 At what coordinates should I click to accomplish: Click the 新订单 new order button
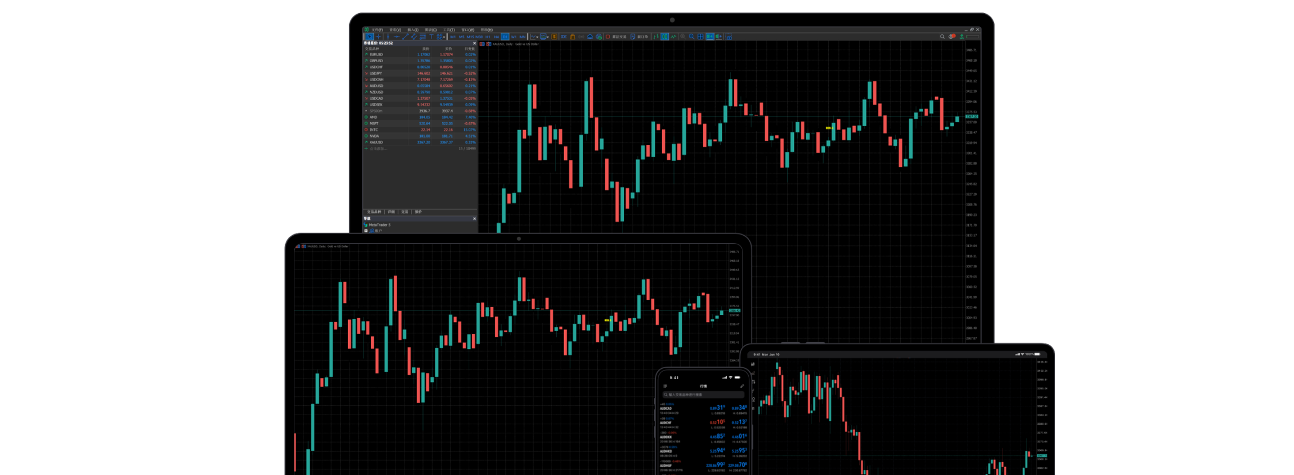(640, 37)
